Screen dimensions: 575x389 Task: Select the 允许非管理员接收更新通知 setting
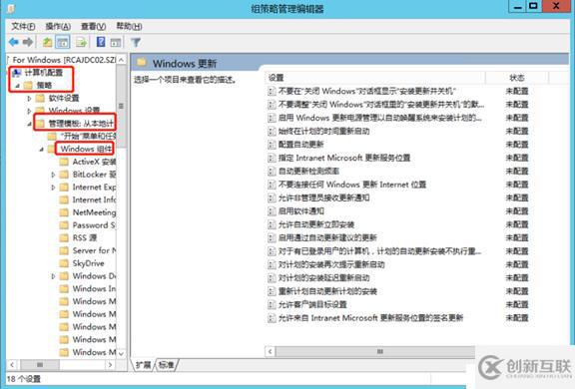(x=323, y=197)
